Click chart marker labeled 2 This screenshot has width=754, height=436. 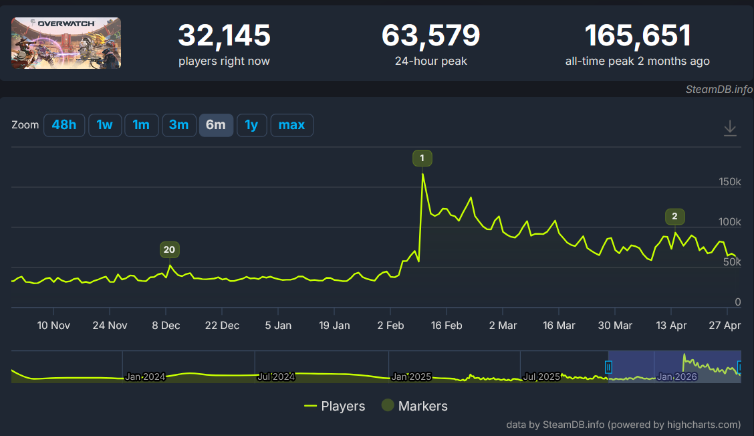coord(674,216)
